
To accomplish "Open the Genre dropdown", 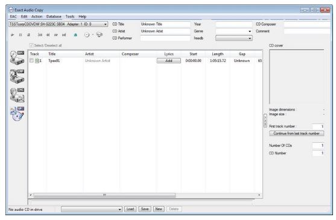I will [250, 31].
